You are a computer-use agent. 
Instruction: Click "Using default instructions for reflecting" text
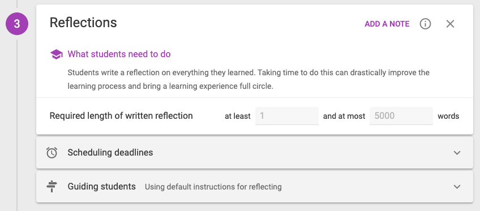tap(213, 187)
